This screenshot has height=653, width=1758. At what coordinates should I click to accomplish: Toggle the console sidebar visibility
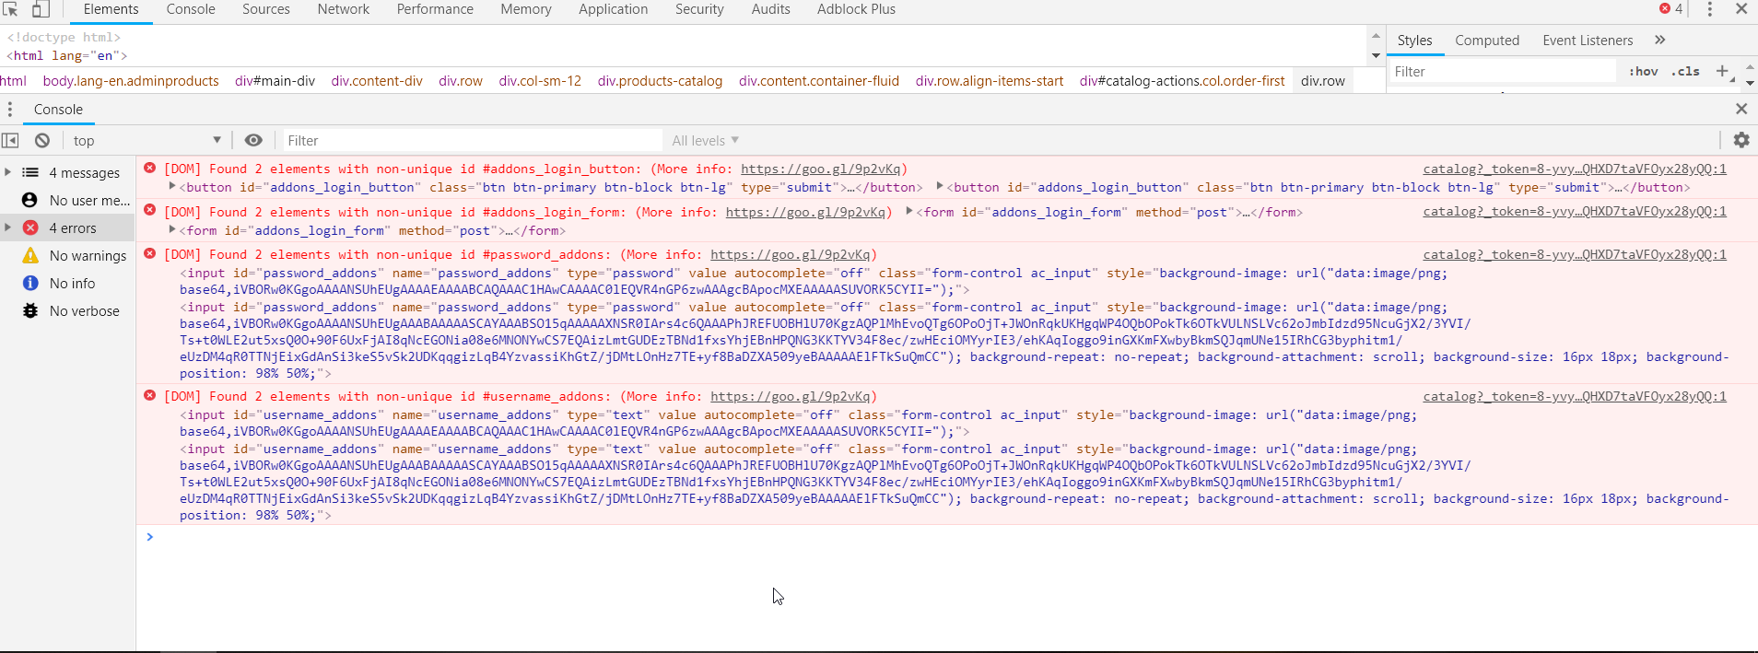click(10, 140)
